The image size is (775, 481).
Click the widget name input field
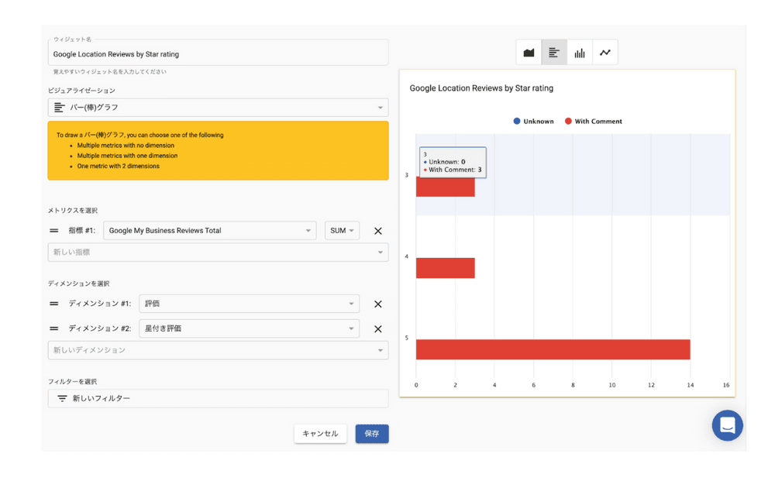(218, 54)
